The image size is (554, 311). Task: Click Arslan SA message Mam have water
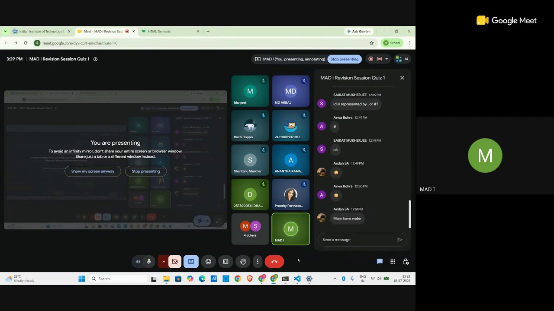click(347, 219)
